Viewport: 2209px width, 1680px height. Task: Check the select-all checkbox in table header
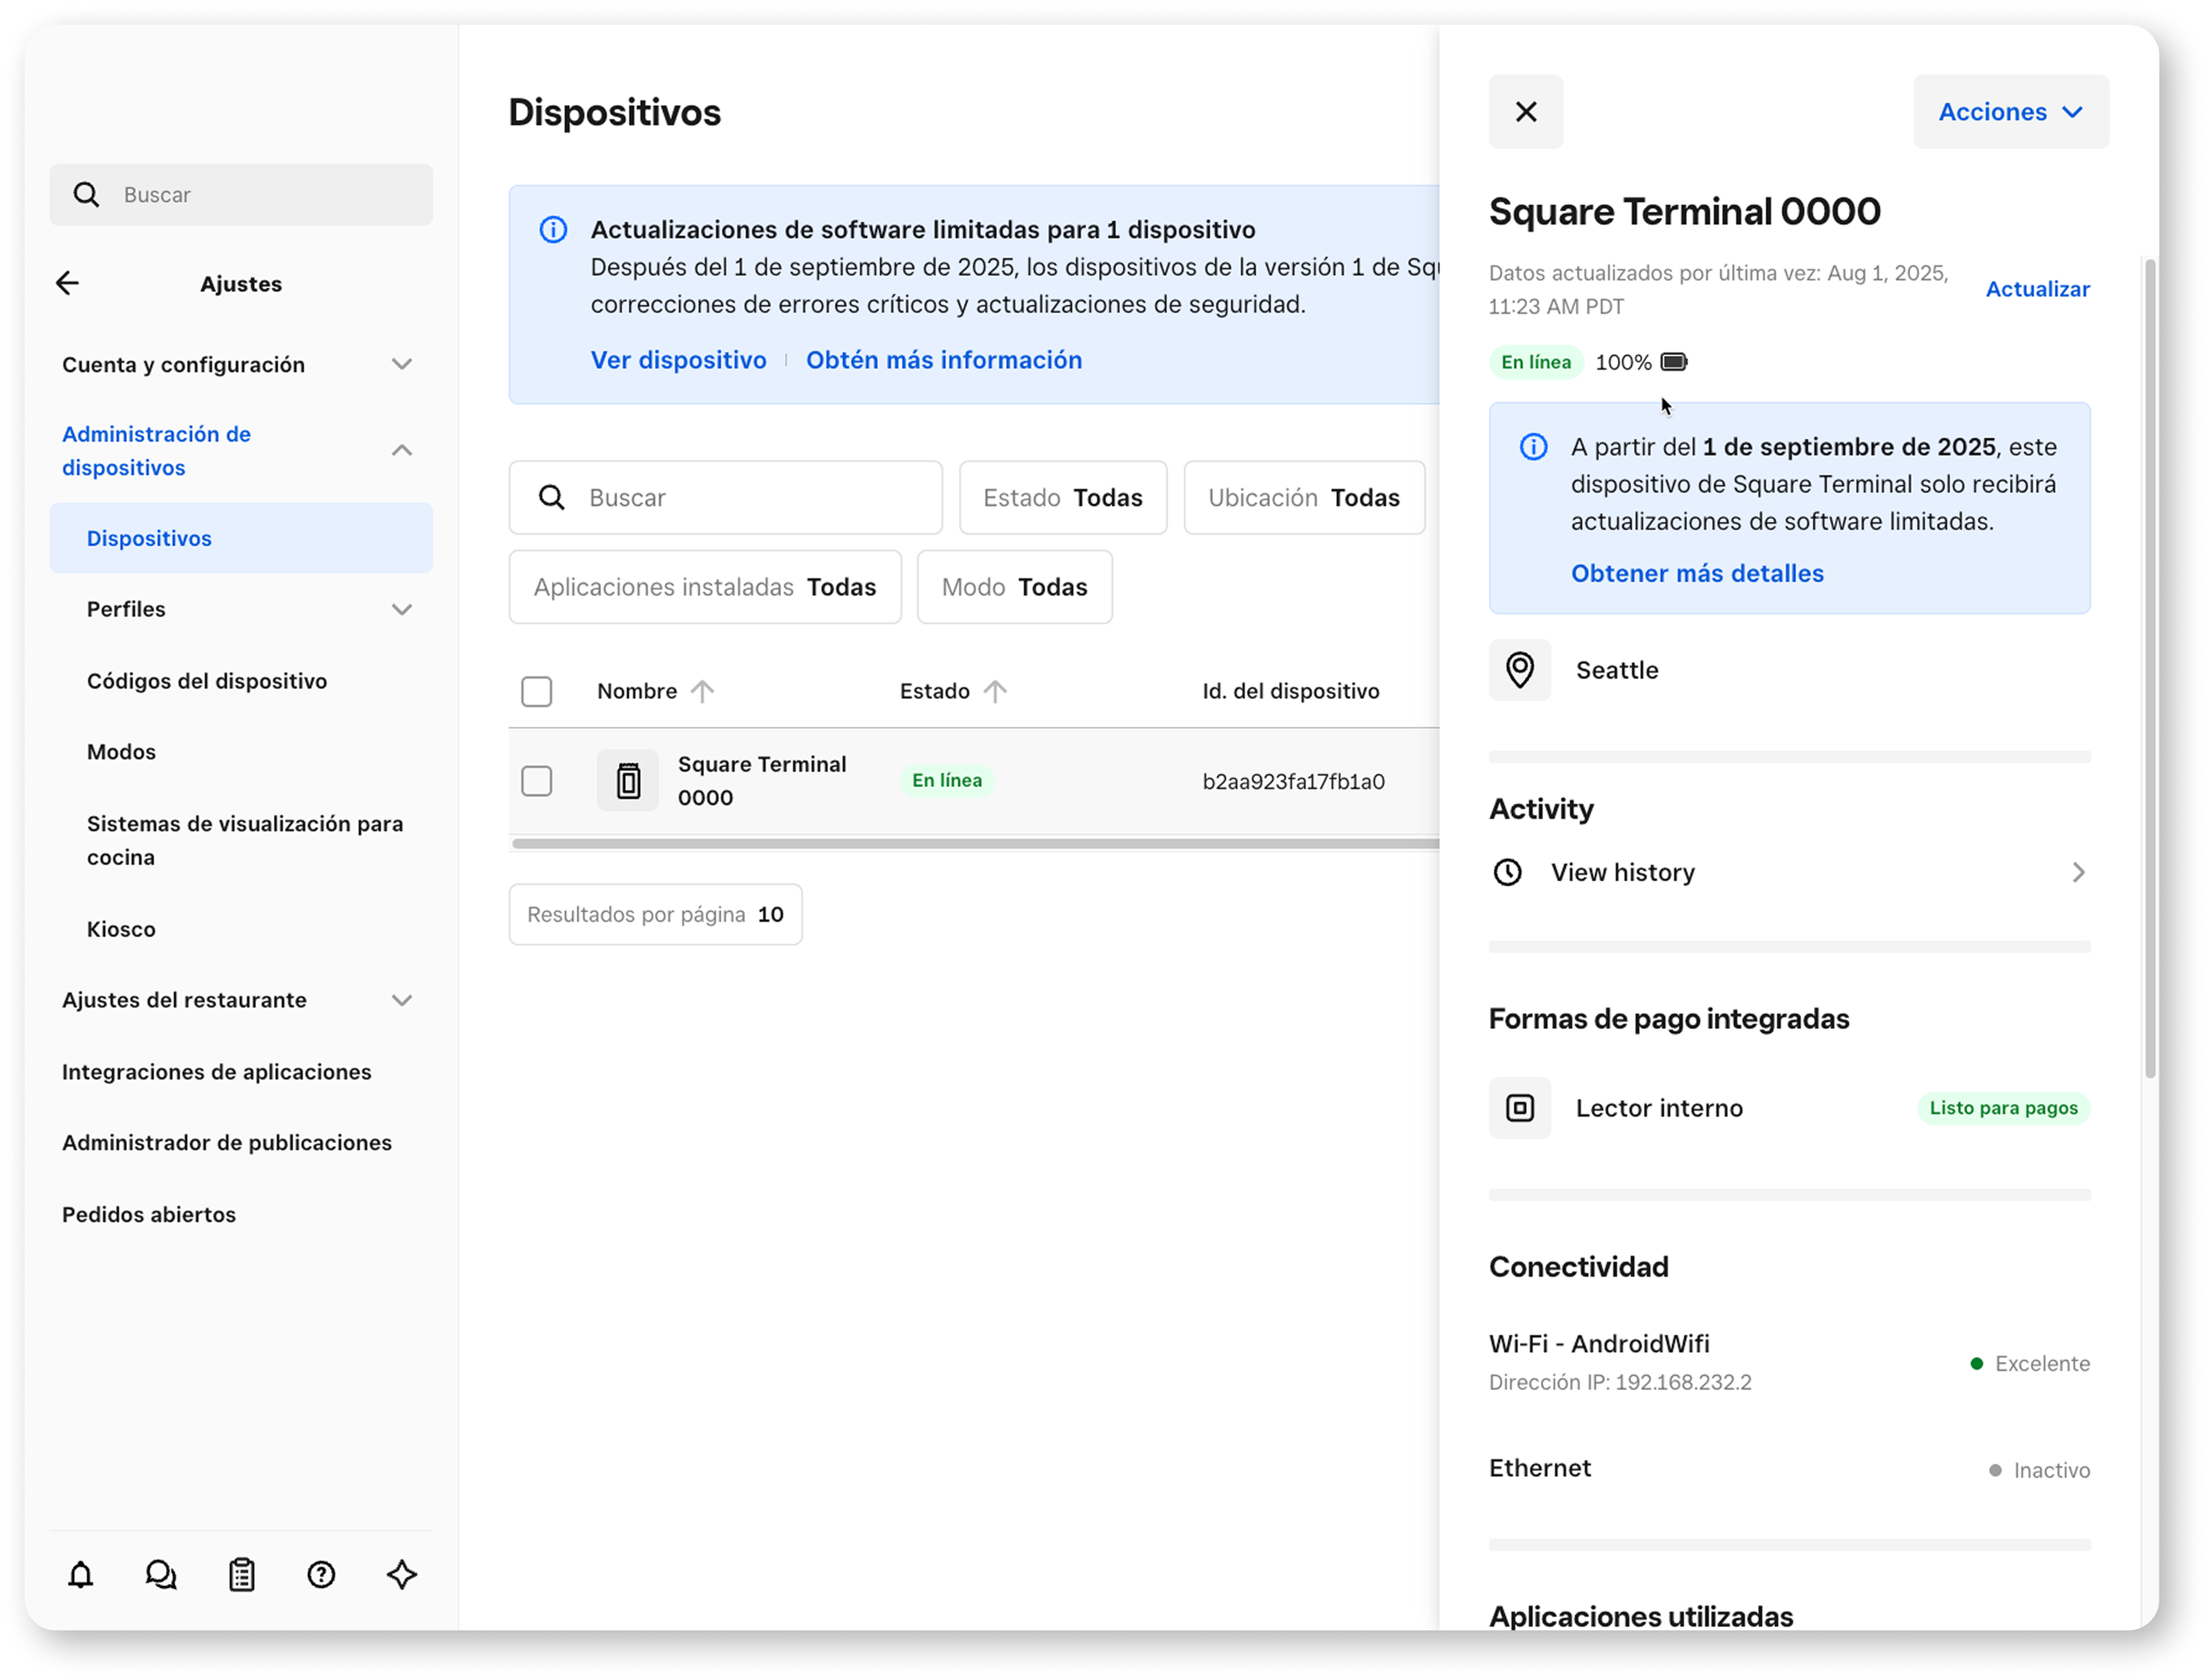coord(537,691)
